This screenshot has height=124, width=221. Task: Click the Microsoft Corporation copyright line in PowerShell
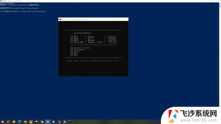[20, 5]
